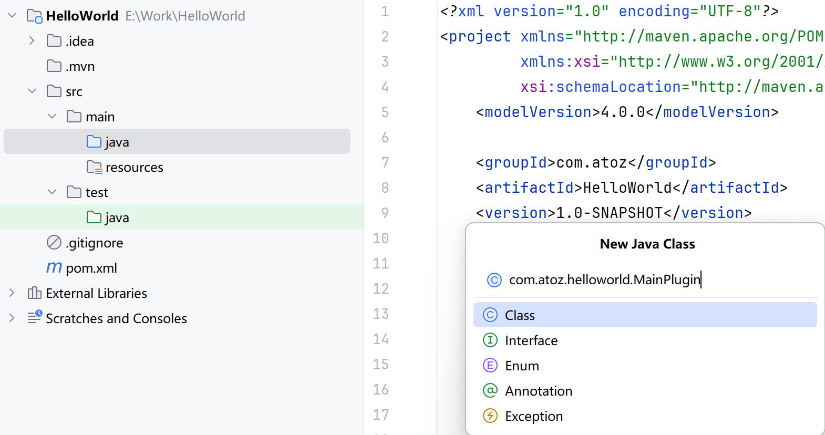Click the orange Exception lightning icon

pyautogui.click(x=490, y=416)
